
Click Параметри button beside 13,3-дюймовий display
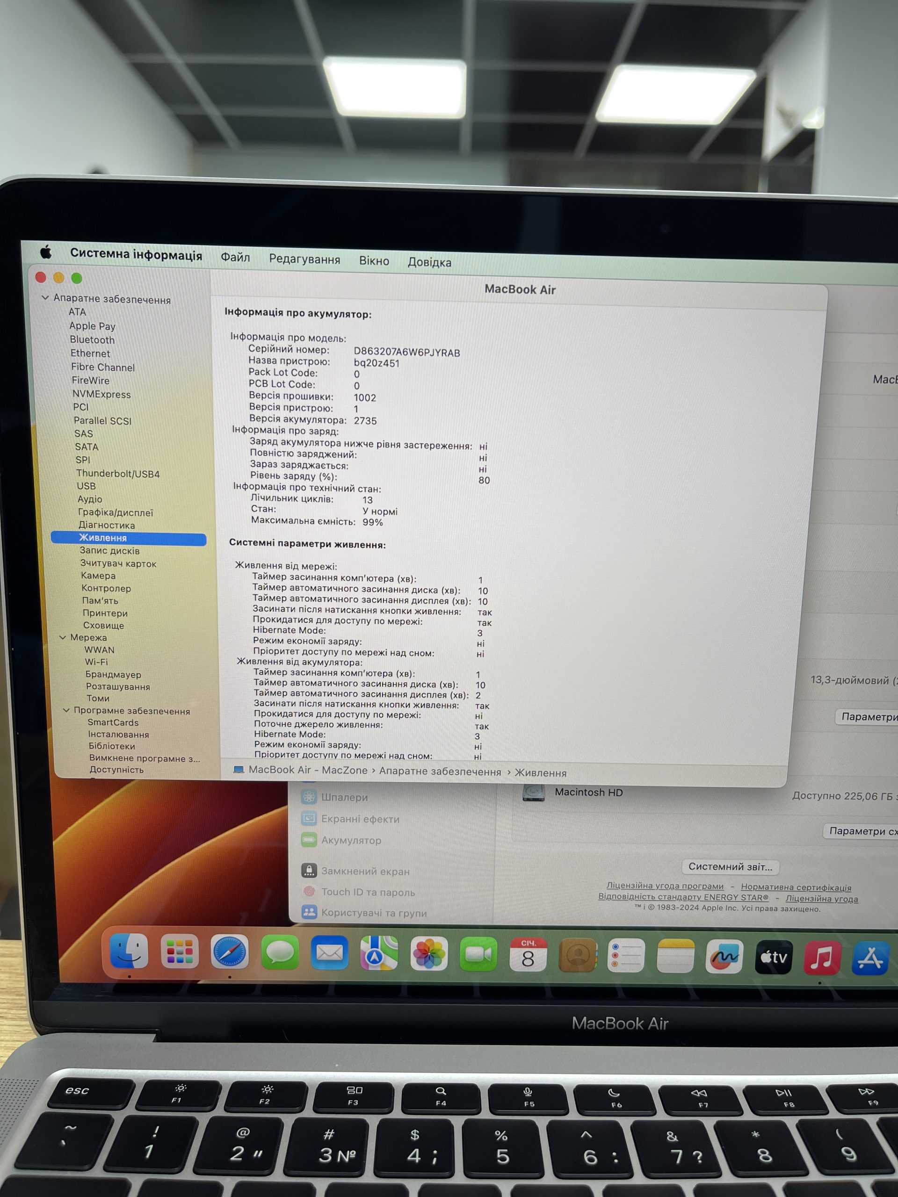(x=868, y=717)
